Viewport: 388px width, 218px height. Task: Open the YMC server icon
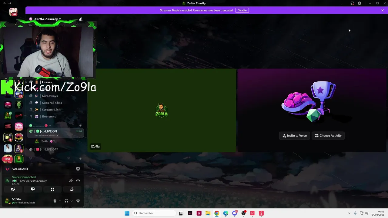pyautogui.click(x=8, y=126)
